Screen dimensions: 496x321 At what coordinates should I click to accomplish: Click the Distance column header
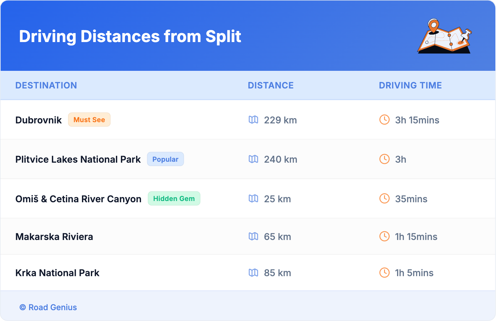271,85
